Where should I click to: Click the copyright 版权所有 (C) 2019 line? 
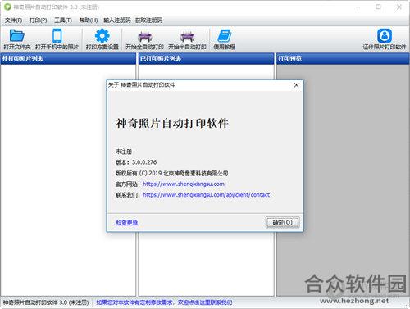pyautogui.click(x=172, y=173)
